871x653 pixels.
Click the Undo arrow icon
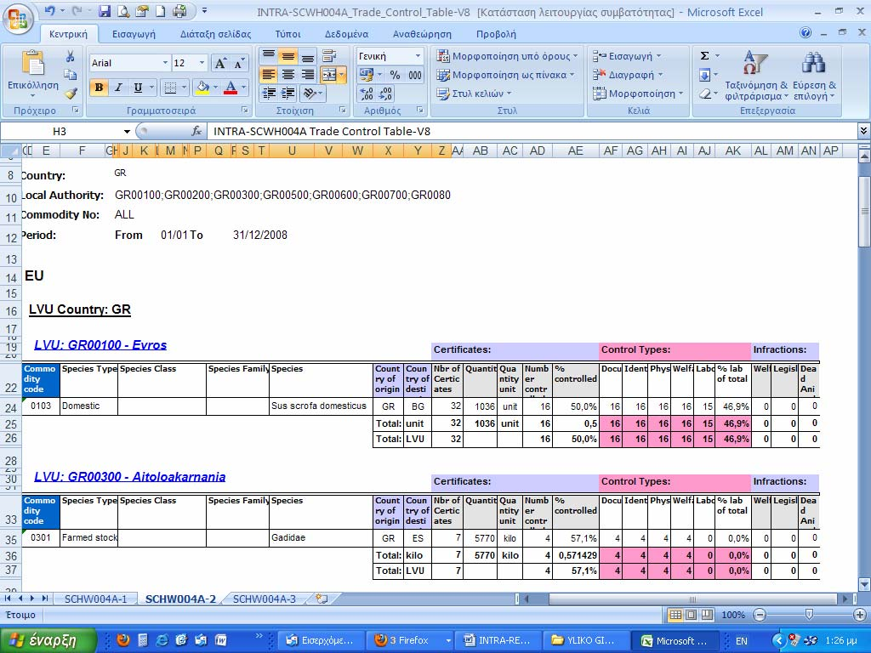[x=50, y=10]
